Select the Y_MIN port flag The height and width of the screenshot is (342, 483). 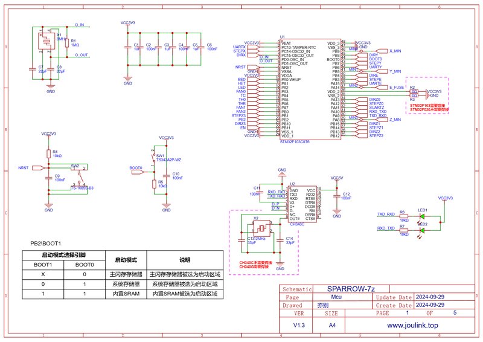[382, 71]
